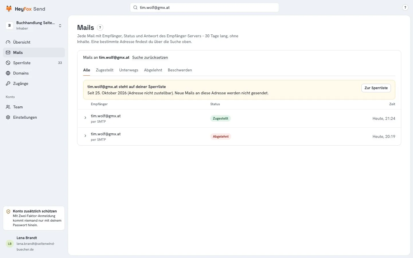Click the Einstellungen gear icon

8,117
